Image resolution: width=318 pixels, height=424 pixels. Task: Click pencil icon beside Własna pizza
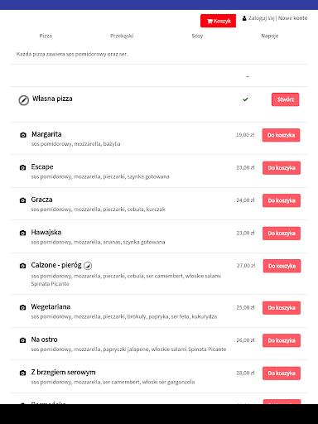[x=24, y=100]
